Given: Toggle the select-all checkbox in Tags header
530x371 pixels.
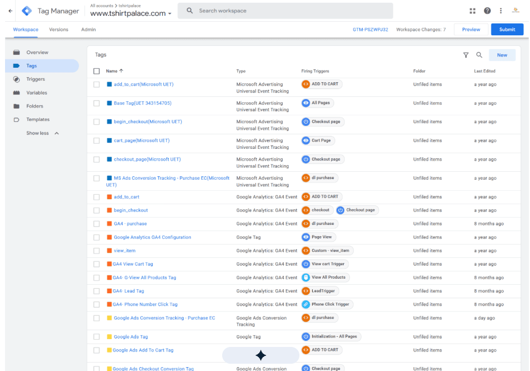Looking at the screenshot, I should coord(97,71).
